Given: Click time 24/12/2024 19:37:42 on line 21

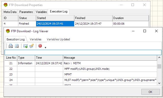Looking at the screenshot, I should click(49, 63).
